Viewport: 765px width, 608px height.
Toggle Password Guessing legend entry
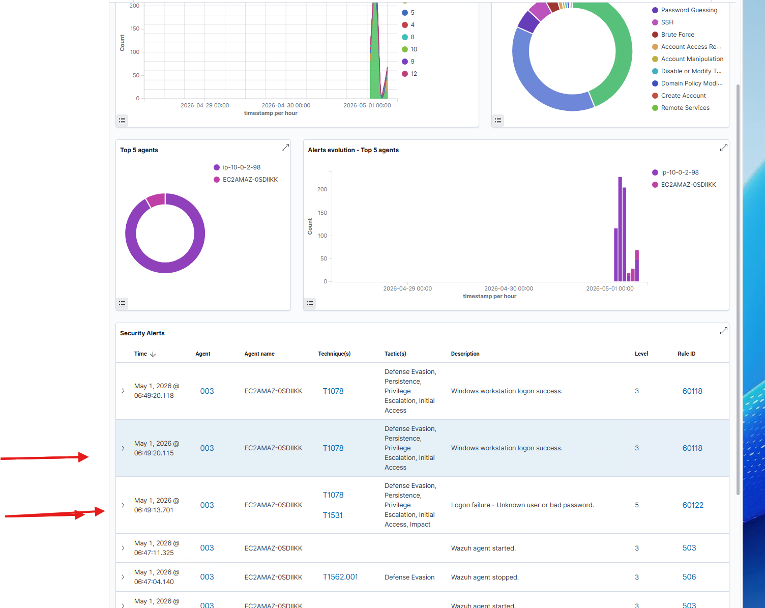point(685,10)
